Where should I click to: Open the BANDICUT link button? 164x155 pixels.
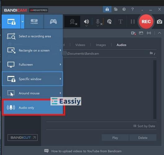point(23,138)
